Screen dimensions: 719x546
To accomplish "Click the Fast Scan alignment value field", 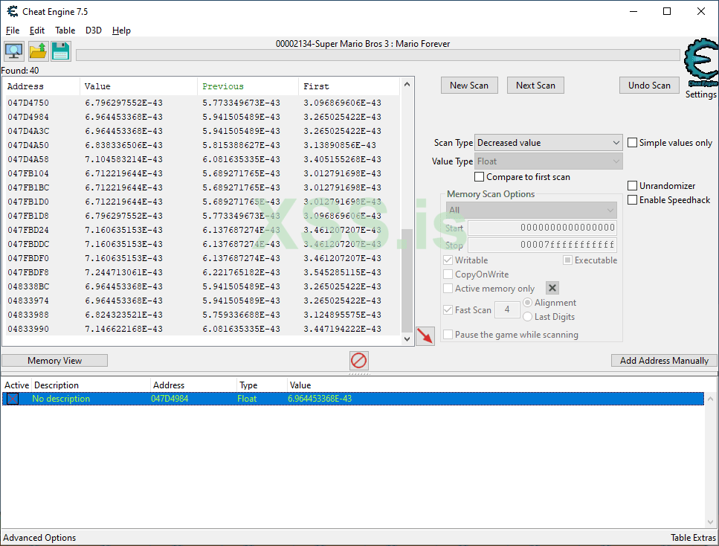I will (507, 309).
